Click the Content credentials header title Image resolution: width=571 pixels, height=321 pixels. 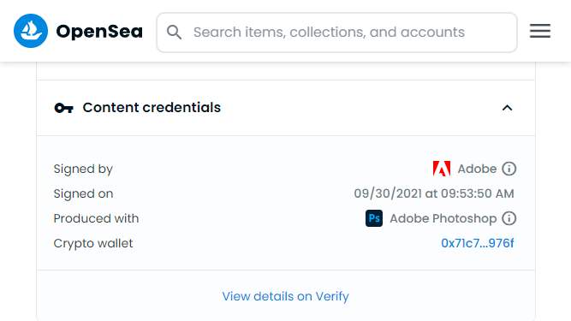152,108
